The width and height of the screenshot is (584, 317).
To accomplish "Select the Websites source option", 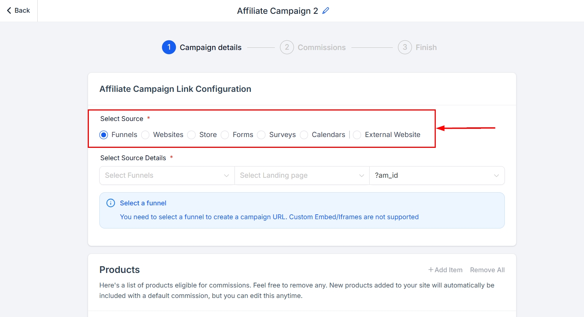I will click(x=146, y=135).
